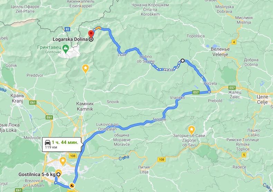Click the Trojane label on the route
273x192 pixels.
coord(159,119)
